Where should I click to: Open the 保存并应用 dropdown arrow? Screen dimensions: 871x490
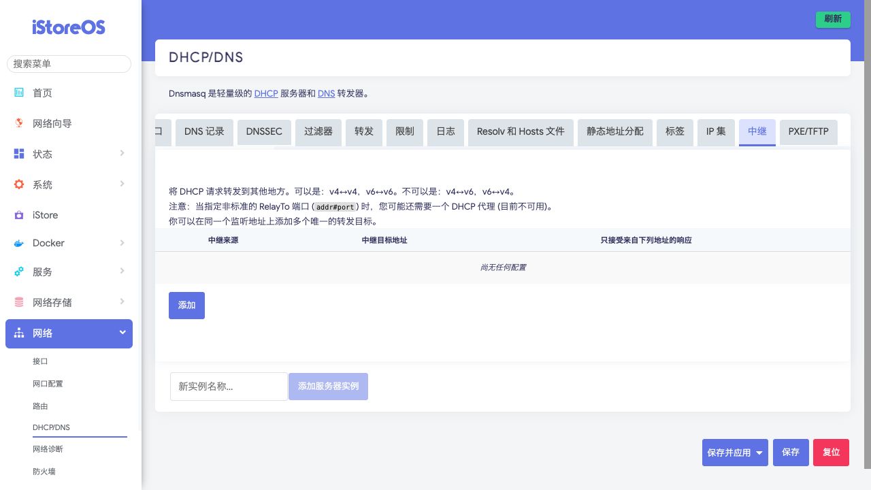point(759,453)
